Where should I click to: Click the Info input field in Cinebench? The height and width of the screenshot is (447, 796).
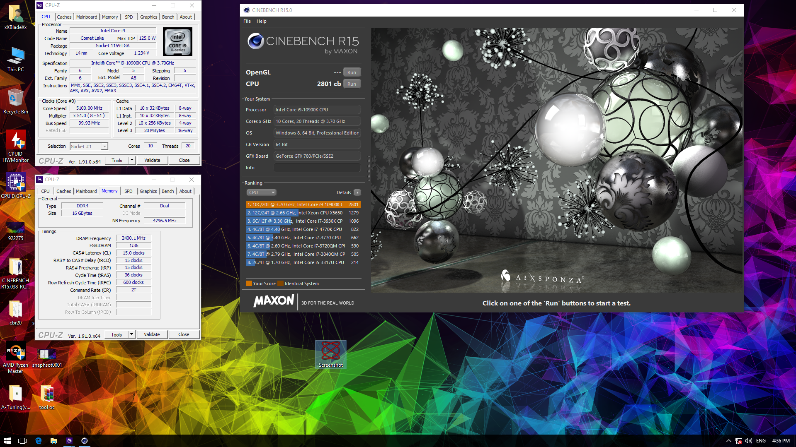click(x=317, y=168)
